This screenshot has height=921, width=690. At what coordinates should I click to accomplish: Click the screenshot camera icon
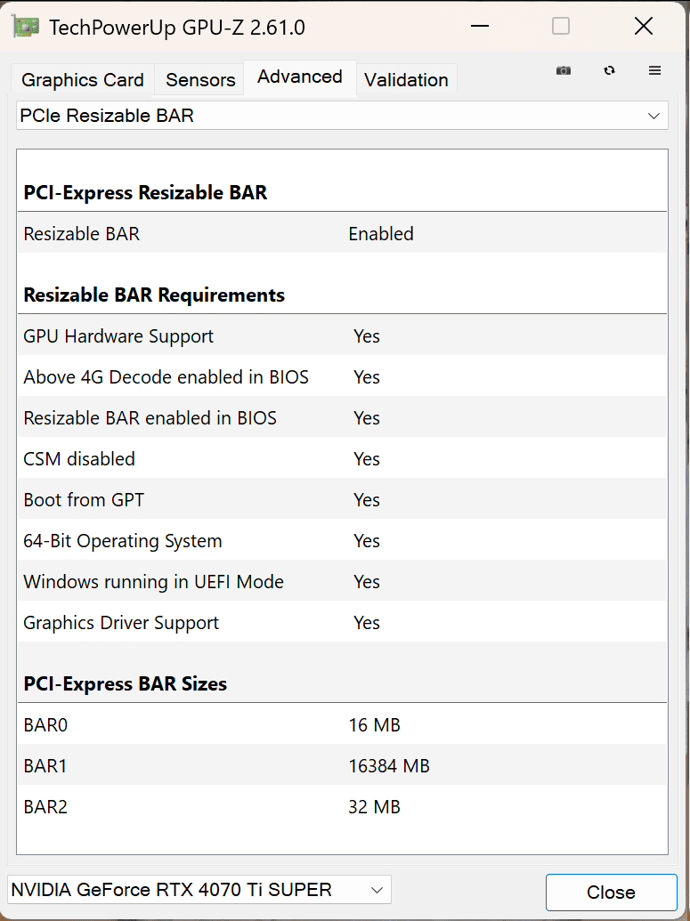tap(563, 70)
